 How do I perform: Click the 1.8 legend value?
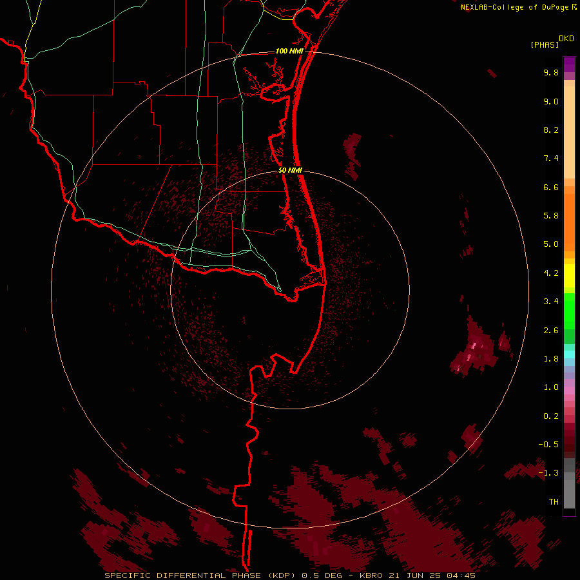(551, 359)
